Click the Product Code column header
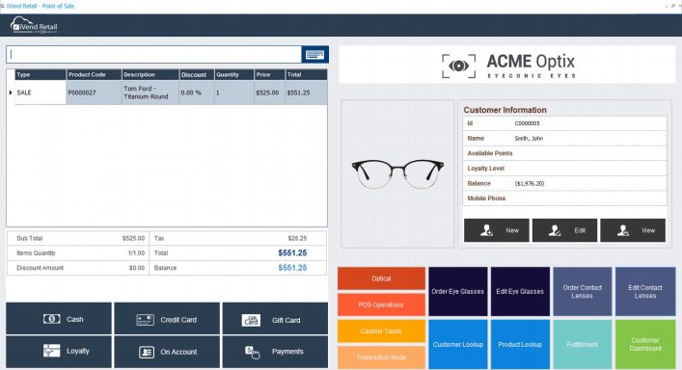This screenshot has width=682, height=370. tap(94, 75)
